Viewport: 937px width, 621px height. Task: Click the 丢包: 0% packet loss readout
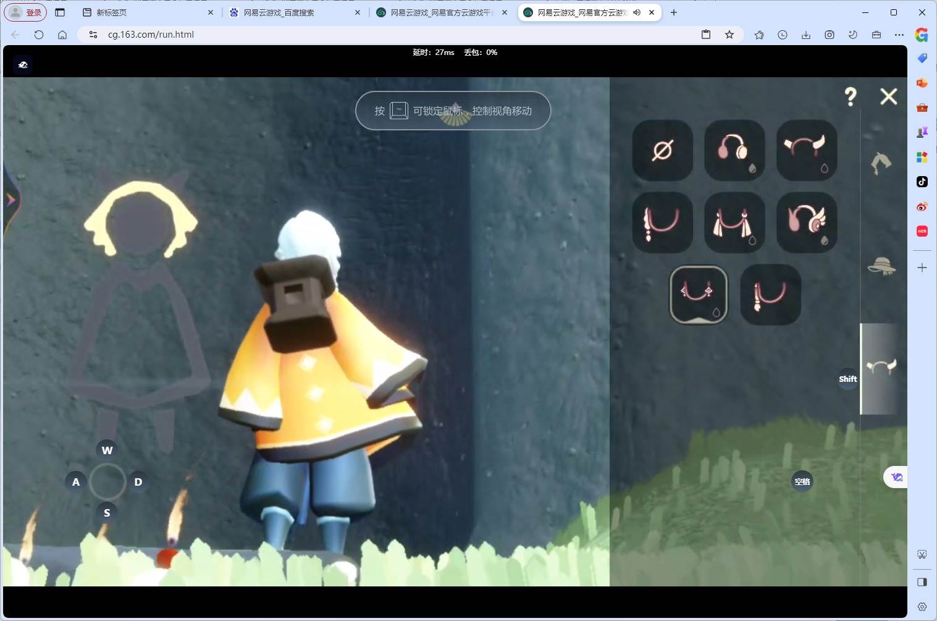coord(481,53)
